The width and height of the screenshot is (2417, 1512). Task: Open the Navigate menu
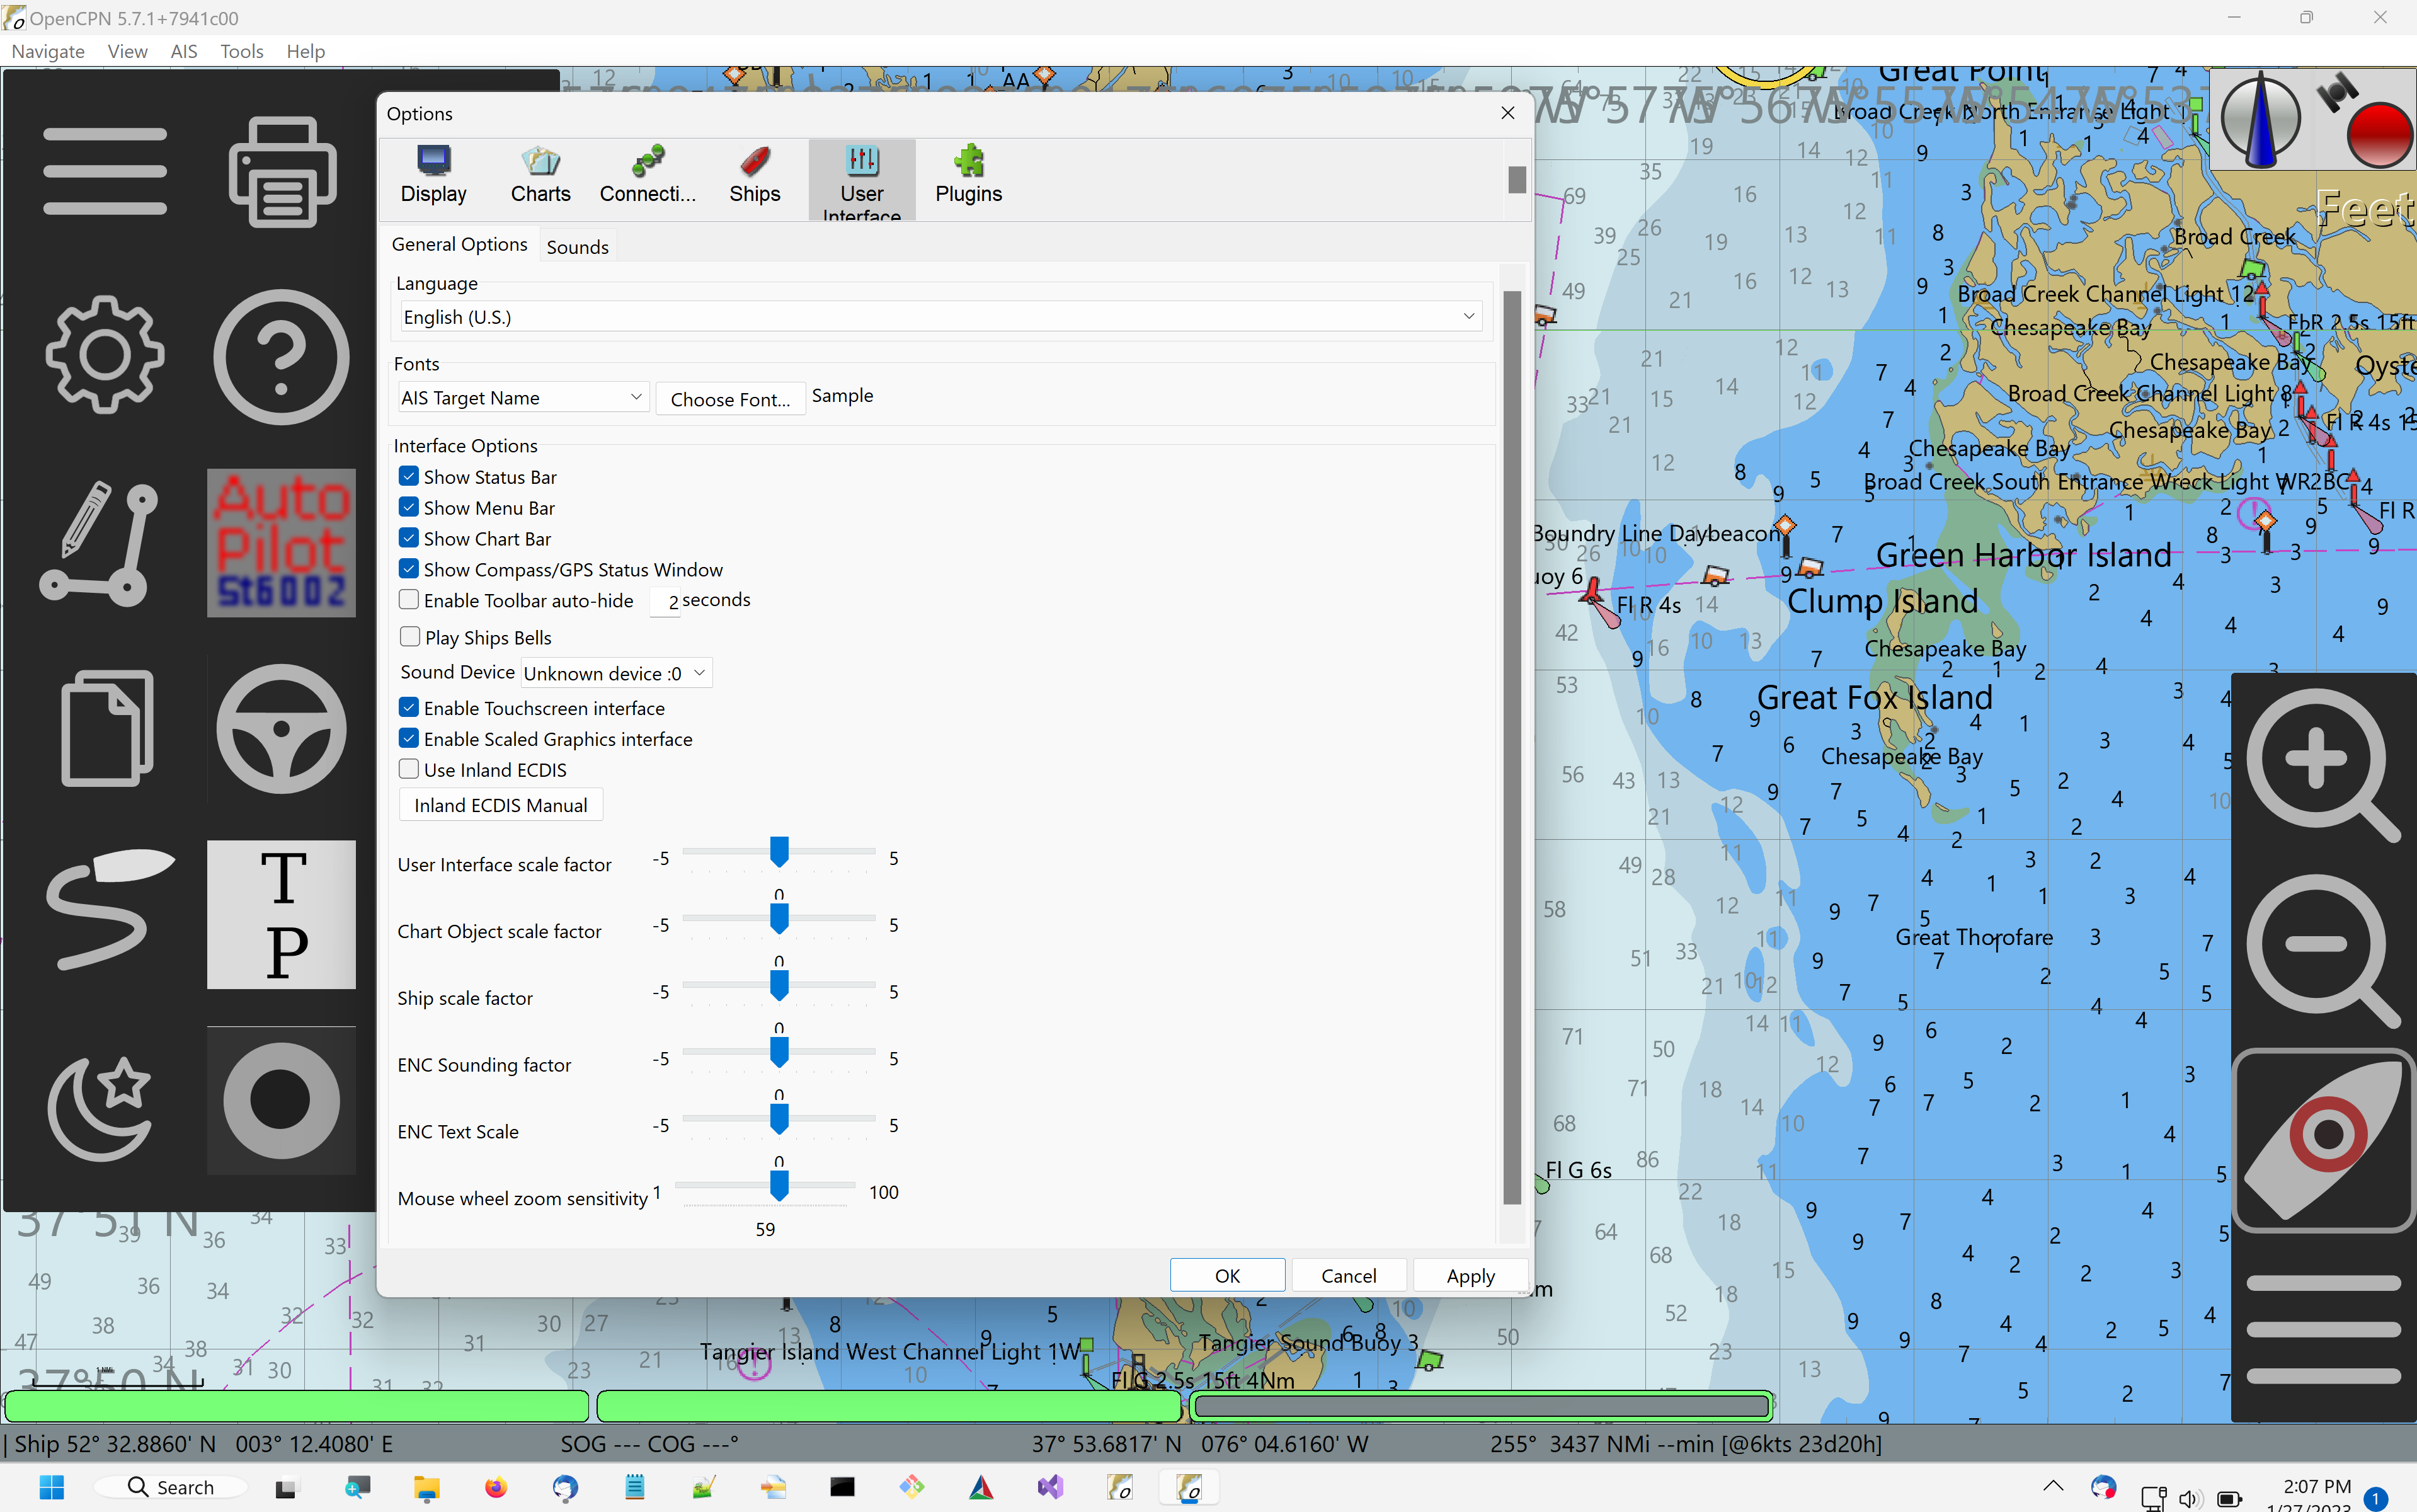[48, 51]
